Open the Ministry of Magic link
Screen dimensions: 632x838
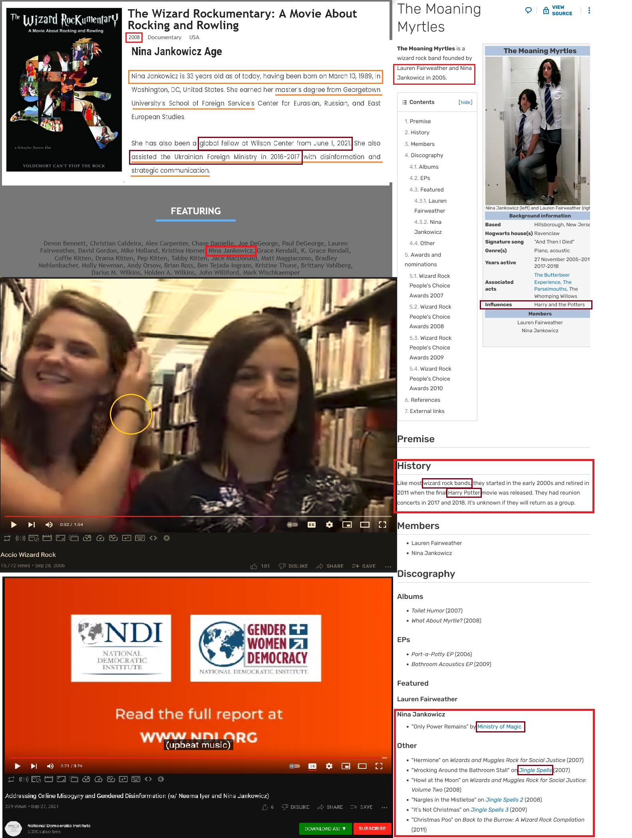click(499, 726)
